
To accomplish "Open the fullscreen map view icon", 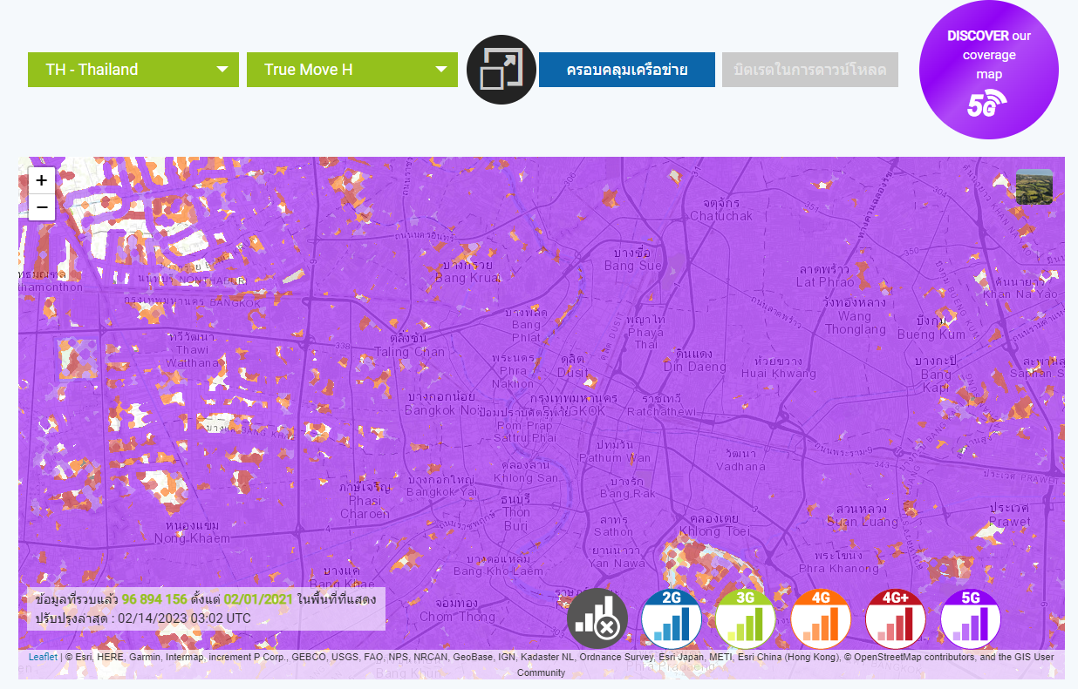I will tap(501, 70).
